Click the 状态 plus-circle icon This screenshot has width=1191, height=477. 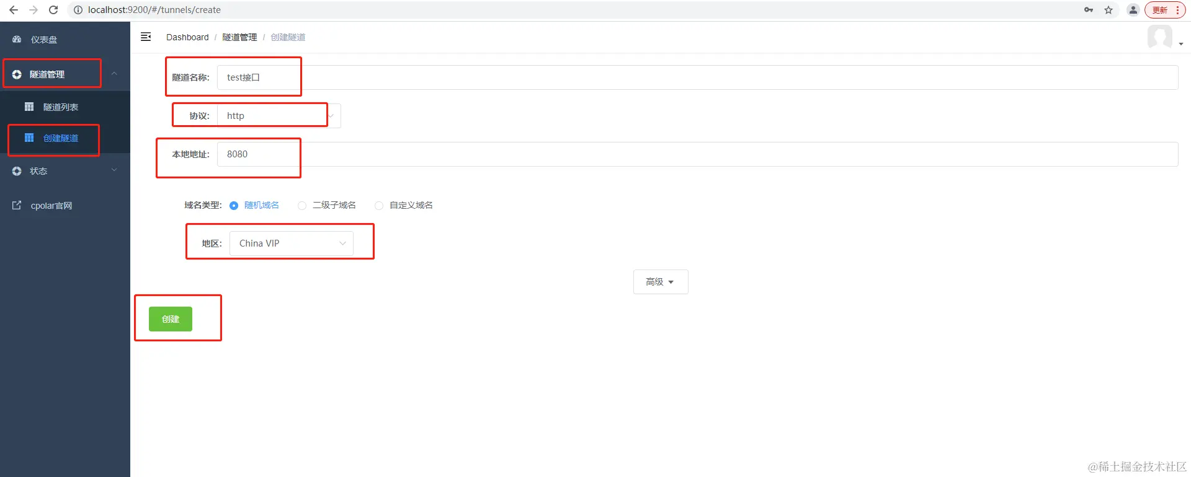[x=17, y=171]
